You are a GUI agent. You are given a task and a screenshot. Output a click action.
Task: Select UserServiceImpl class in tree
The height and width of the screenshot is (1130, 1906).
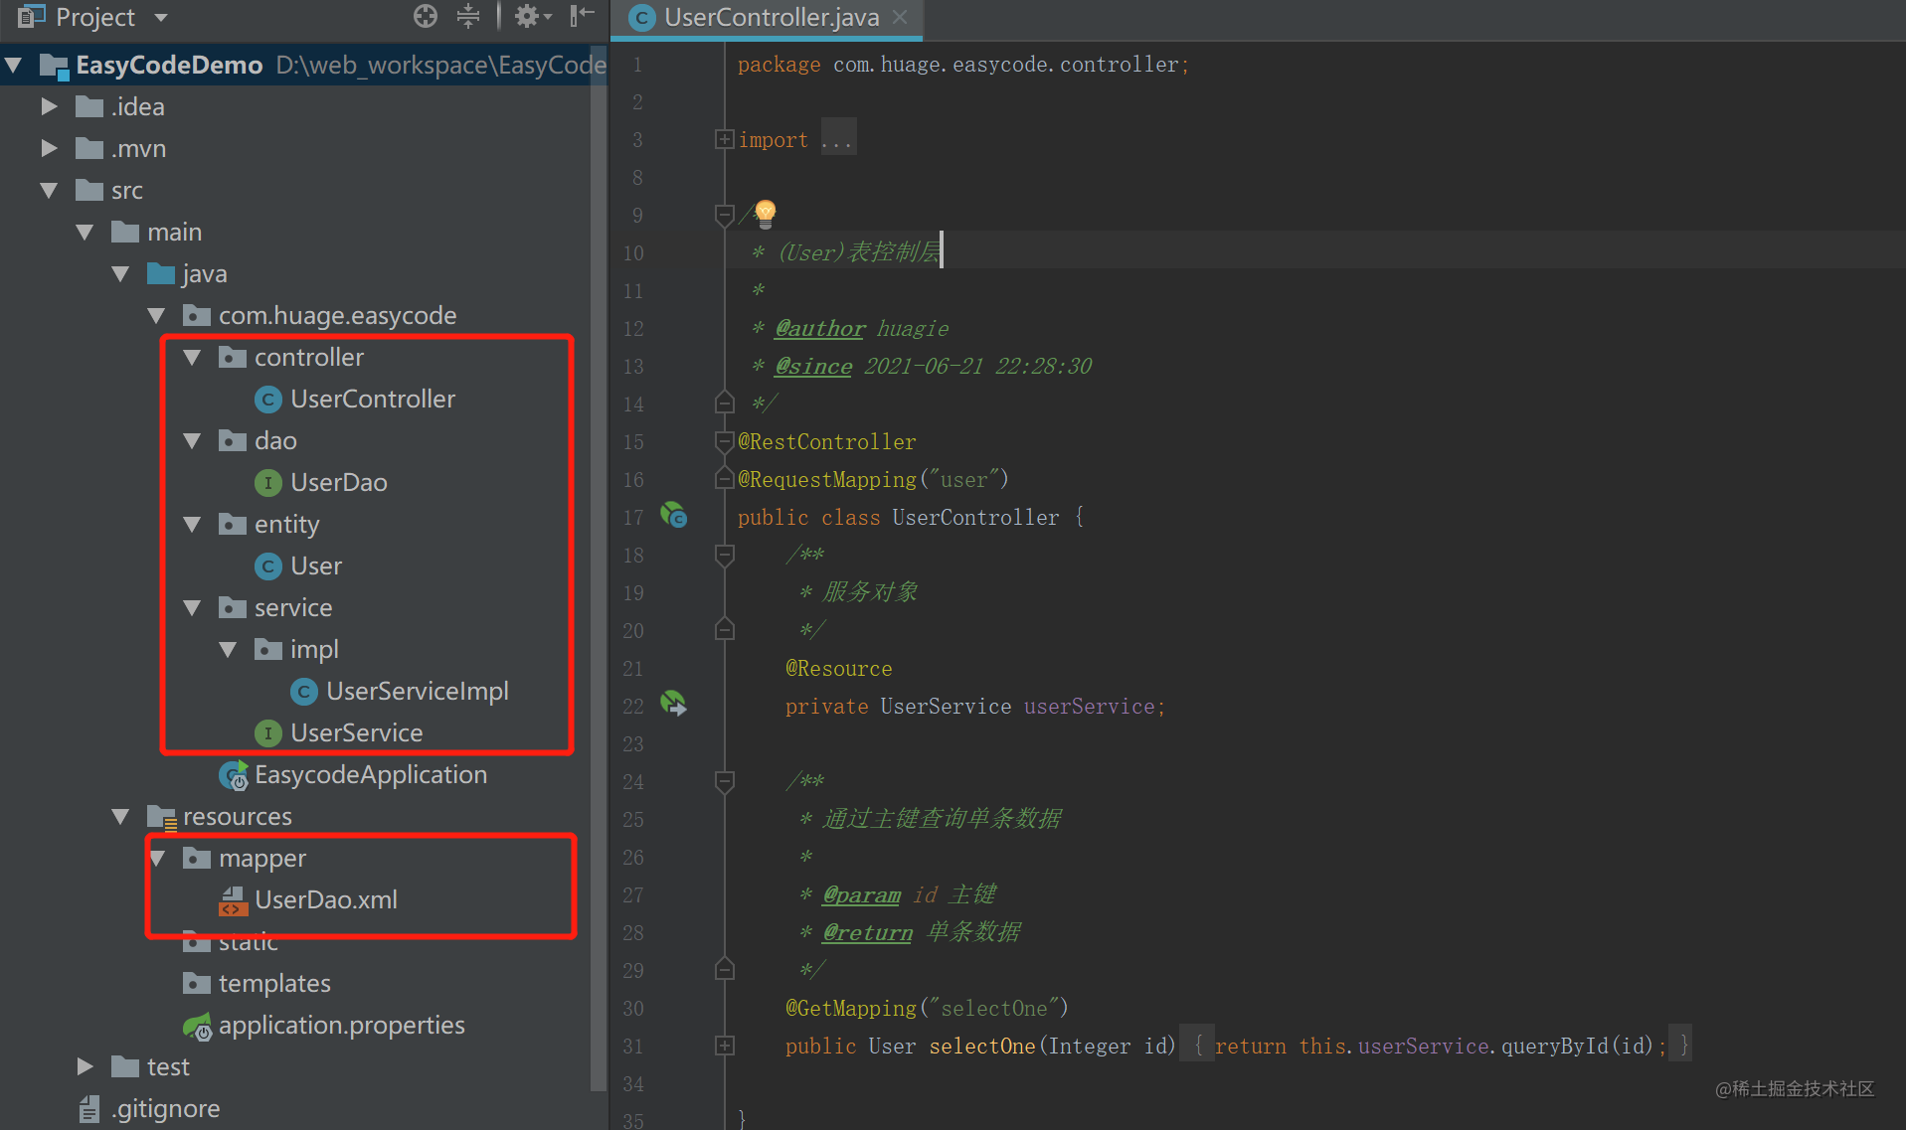418,691
